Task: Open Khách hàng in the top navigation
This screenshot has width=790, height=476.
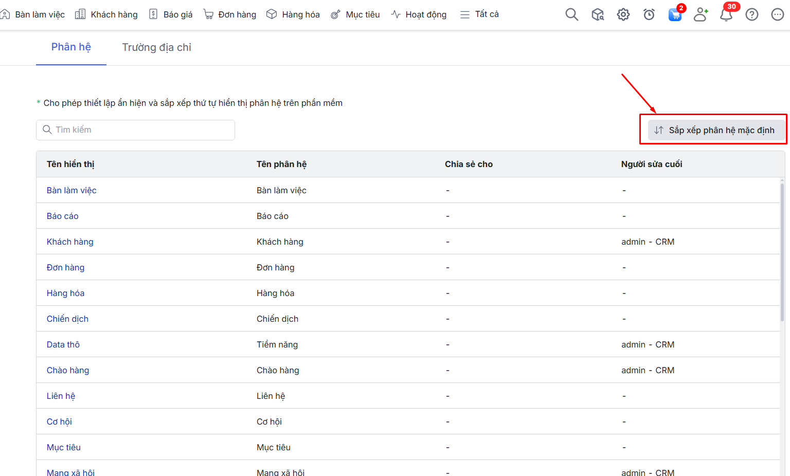Action: pyautogui.click(x=106, y=14)
